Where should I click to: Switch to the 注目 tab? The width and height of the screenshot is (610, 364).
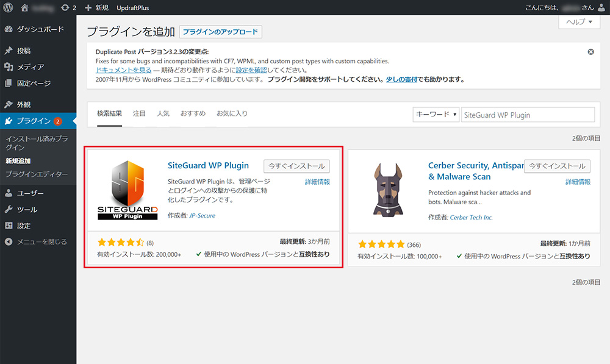click(139, 113)
